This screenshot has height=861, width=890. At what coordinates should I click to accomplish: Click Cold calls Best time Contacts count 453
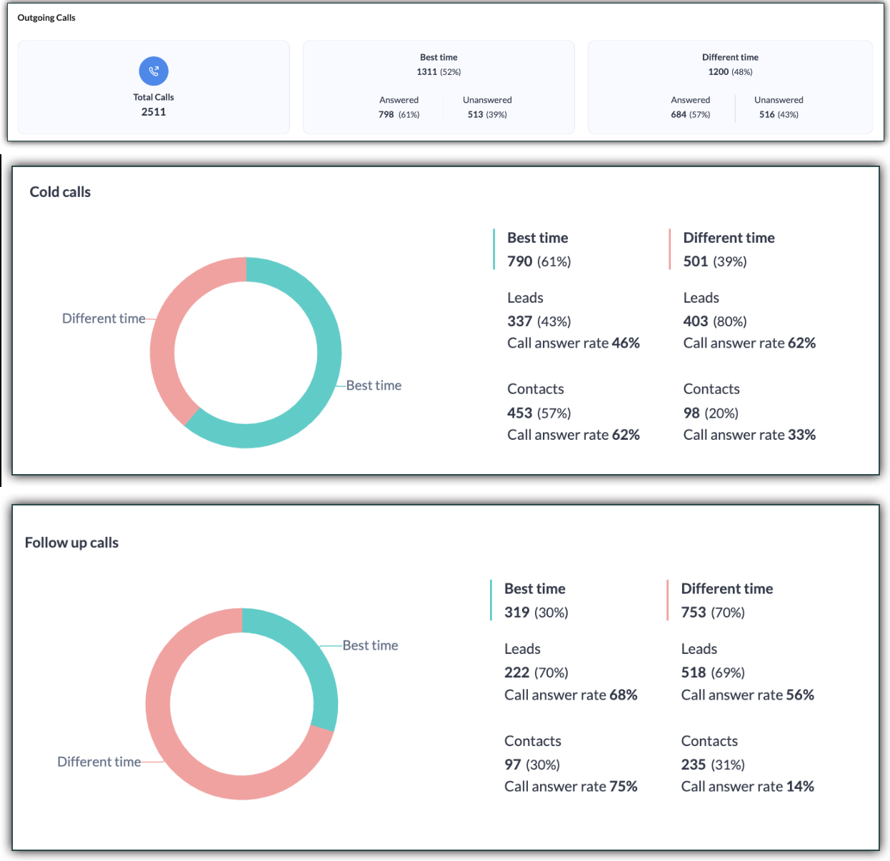click(x=520, y=413)
